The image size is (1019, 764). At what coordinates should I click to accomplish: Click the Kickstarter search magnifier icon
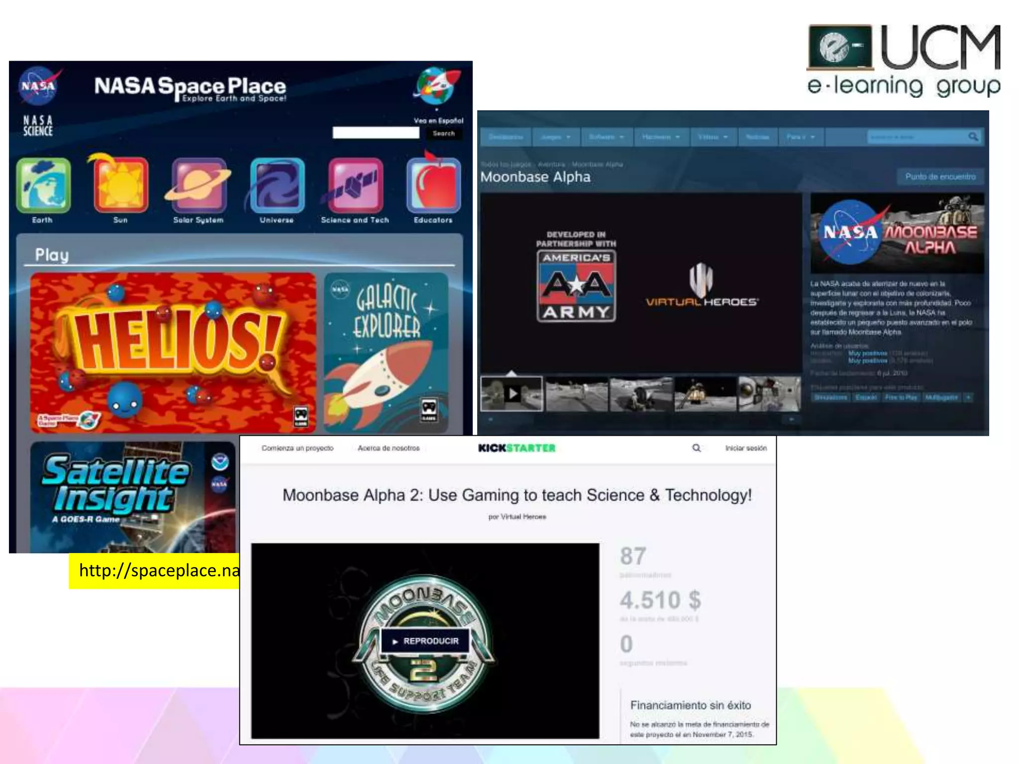coord(697,448)
